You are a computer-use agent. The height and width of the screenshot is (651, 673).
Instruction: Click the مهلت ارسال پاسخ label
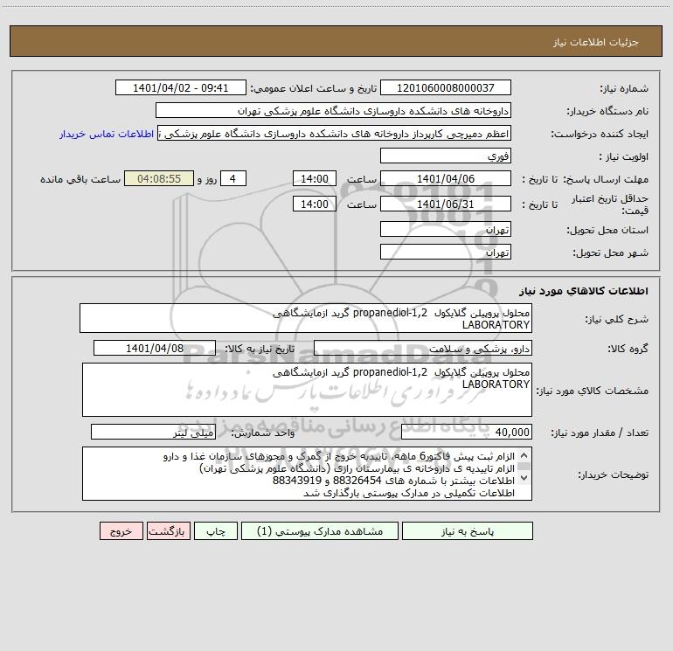pos(606,179)
